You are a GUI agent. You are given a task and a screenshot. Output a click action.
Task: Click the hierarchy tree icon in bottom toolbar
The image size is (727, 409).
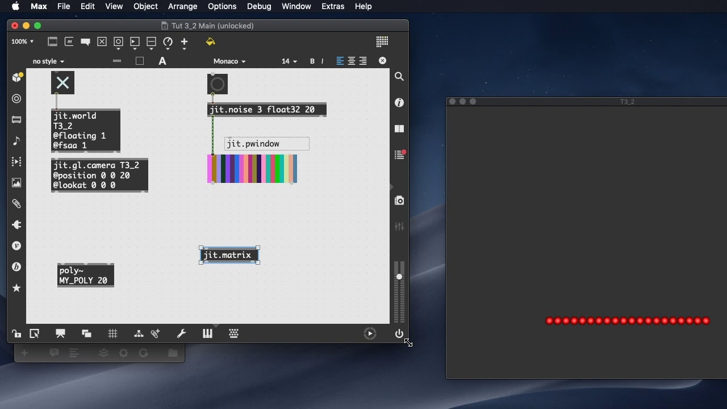[x=139, y=334]
